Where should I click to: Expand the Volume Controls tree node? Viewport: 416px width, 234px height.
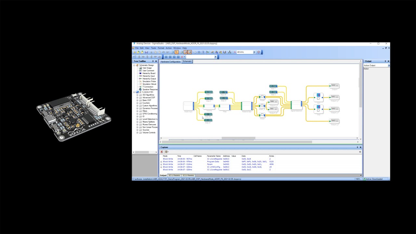coord(137,133)
